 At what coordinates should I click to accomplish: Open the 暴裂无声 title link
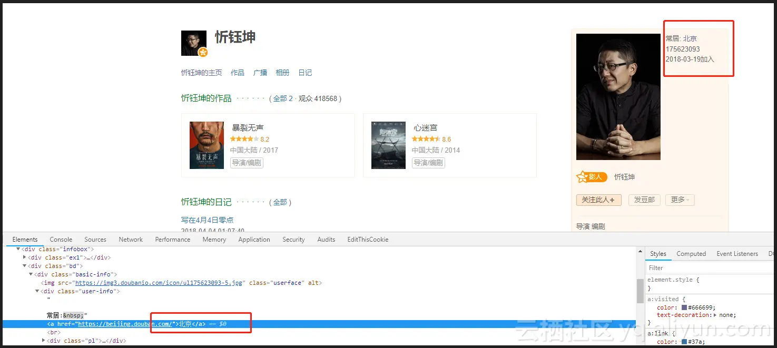[x=248, y=128]
